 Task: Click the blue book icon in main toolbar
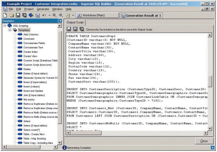click(x=31, y=15)
